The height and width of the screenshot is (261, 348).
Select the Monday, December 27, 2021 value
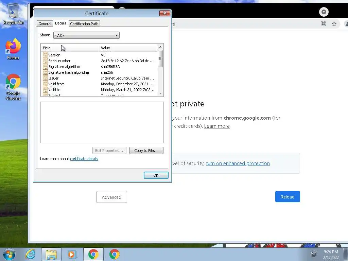click(x=127, y=84)
